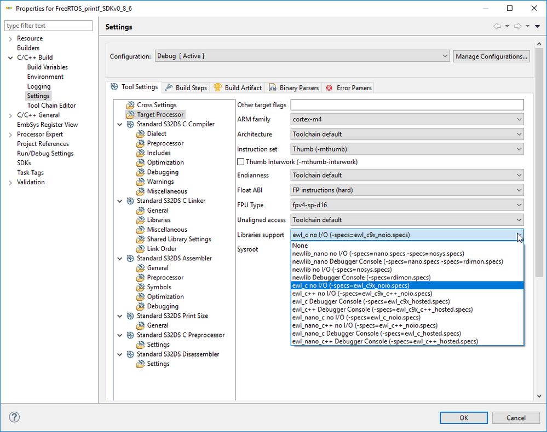Click the Target Processor icon
This screenshot has height=432, width=547.
pos(130,115)
